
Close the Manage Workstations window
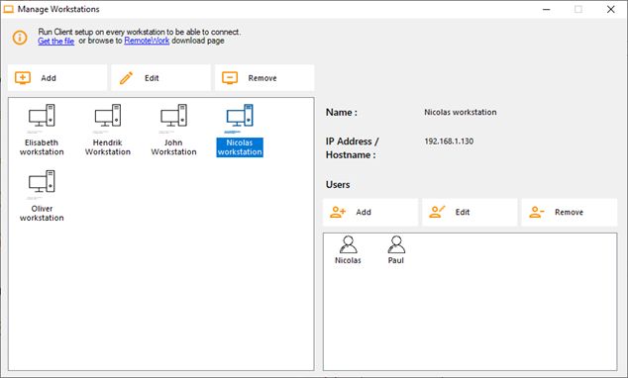coord(610,9)
